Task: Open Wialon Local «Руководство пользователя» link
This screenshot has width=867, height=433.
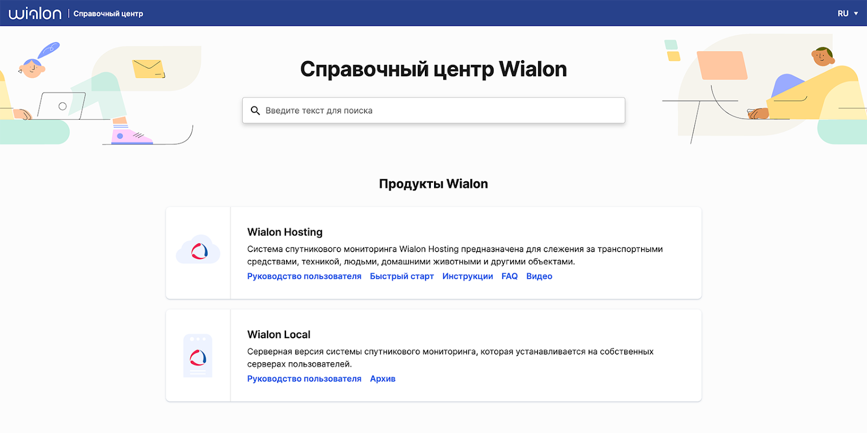Action: [304, 379]
